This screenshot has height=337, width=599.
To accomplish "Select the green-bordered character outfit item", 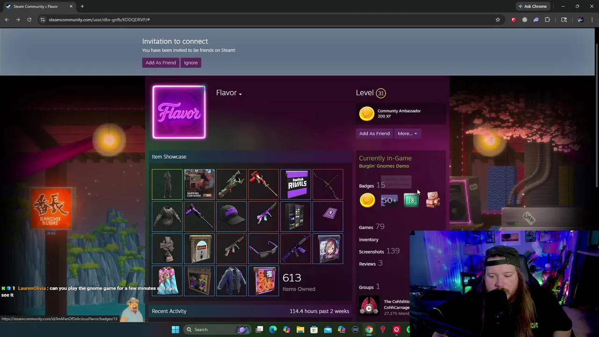I will (x=167, y=184).
